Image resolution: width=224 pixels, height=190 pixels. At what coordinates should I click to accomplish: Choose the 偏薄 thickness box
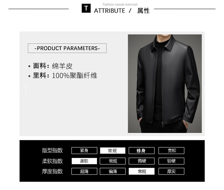point(113,171)
